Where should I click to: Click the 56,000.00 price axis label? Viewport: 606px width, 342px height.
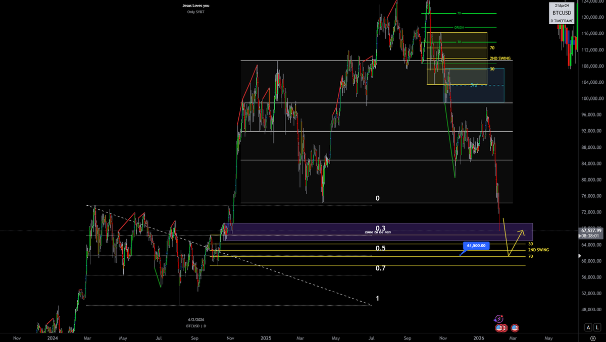pos(591,277)
